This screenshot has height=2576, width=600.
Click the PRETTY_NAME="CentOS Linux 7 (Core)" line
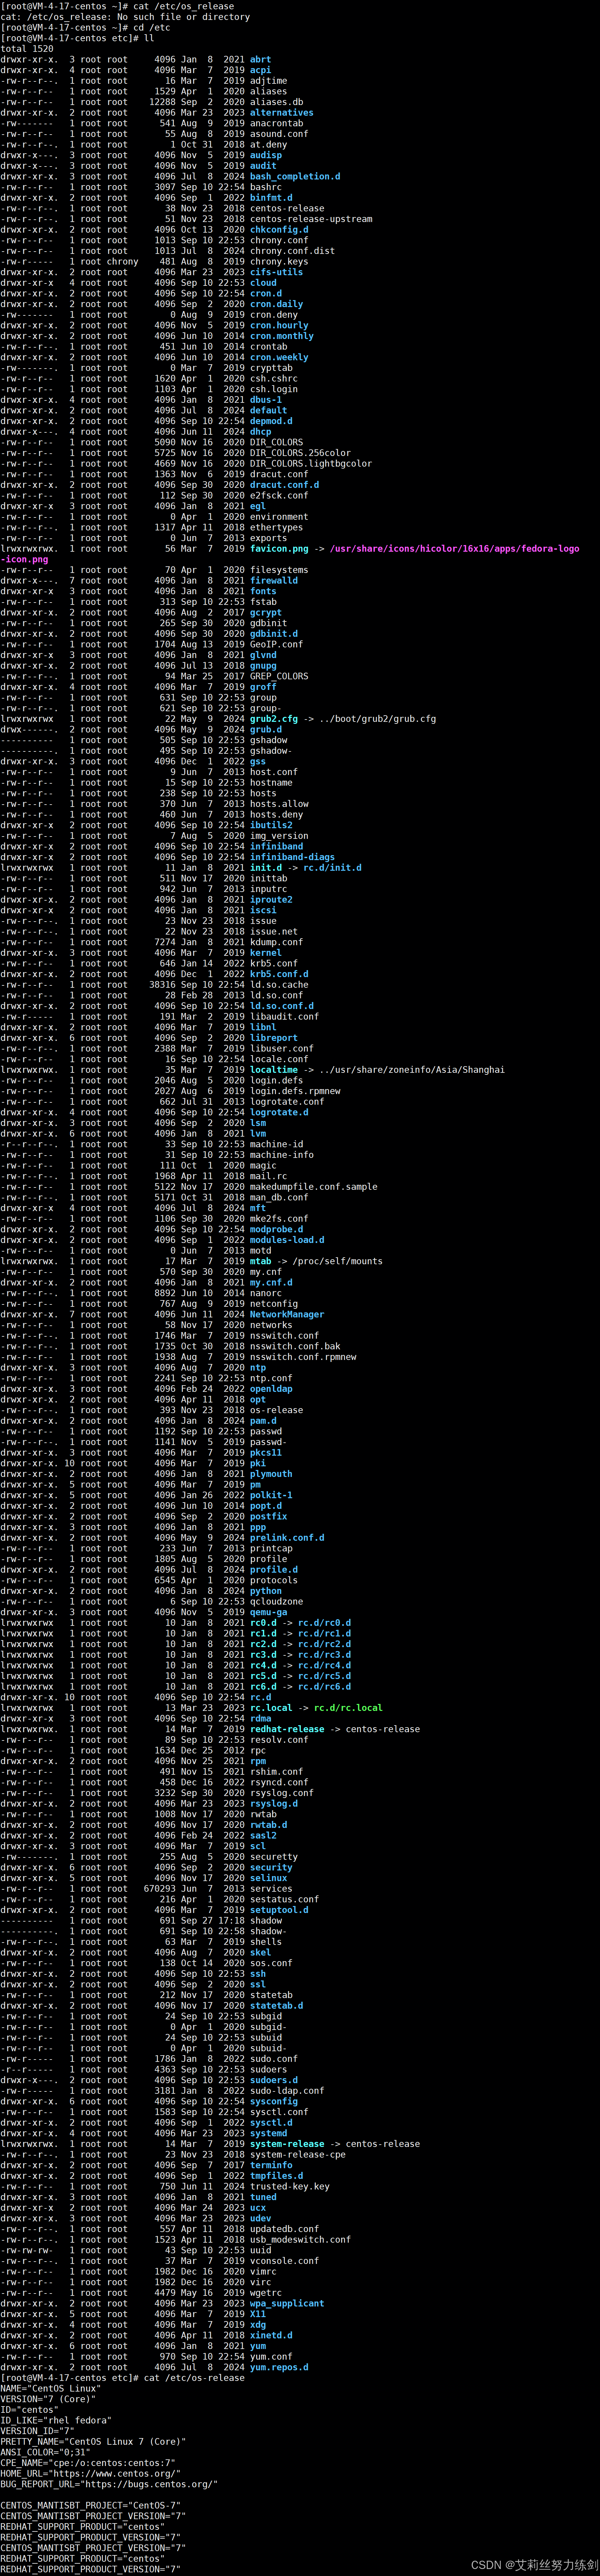[x=93, y=2442]
